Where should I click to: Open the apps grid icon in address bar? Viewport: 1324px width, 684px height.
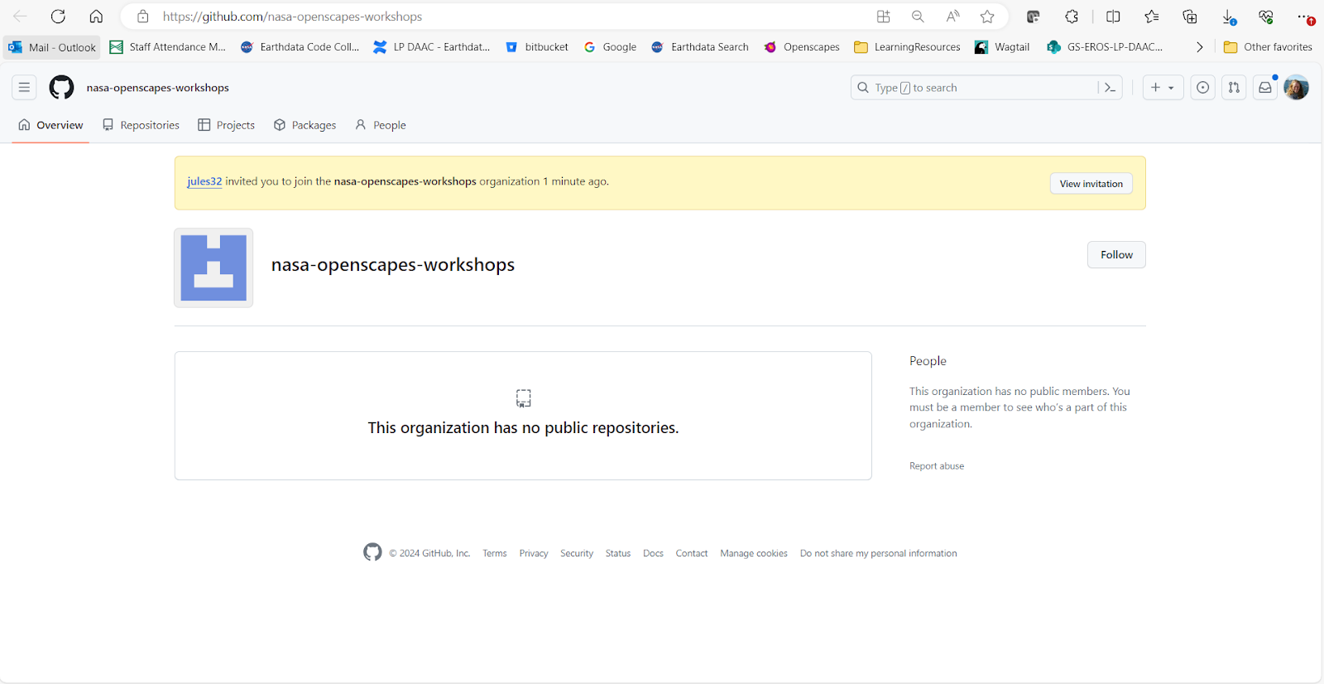coord(884,17)
